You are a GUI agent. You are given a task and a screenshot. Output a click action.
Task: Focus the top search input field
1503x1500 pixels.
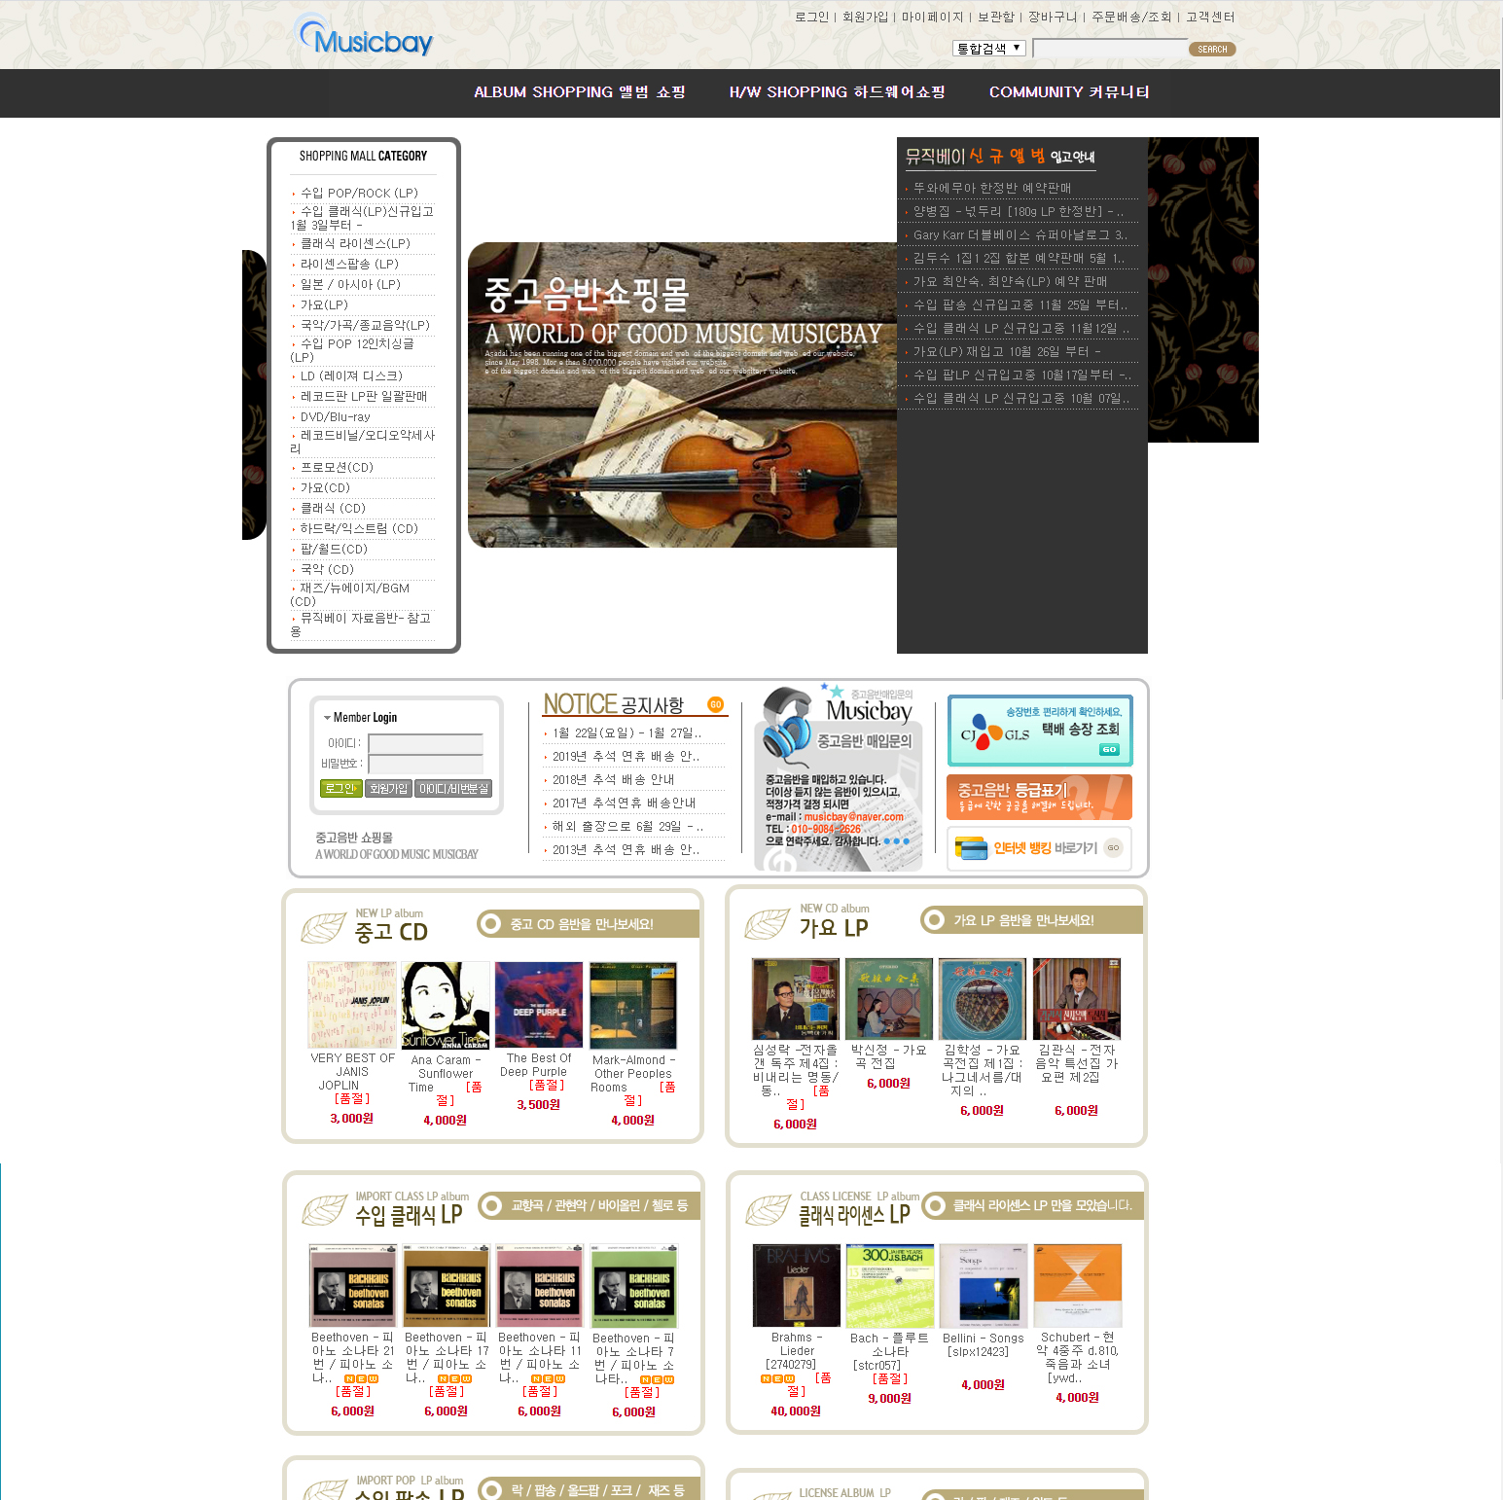[x=1110, y=49]
